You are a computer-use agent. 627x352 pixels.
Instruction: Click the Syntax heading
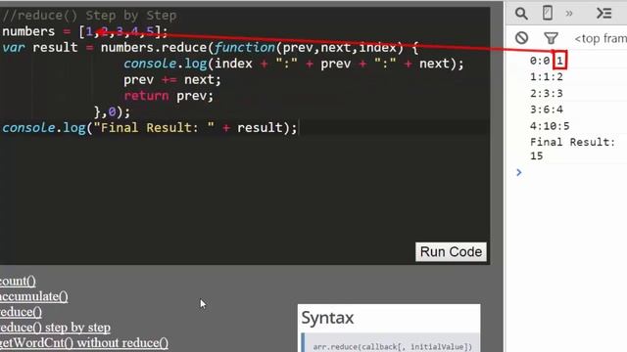pyautogui.click(x=327, y=318)
